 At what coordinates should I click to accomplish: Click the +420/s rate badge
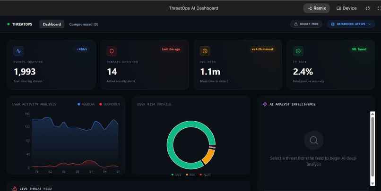pos(82,49)
